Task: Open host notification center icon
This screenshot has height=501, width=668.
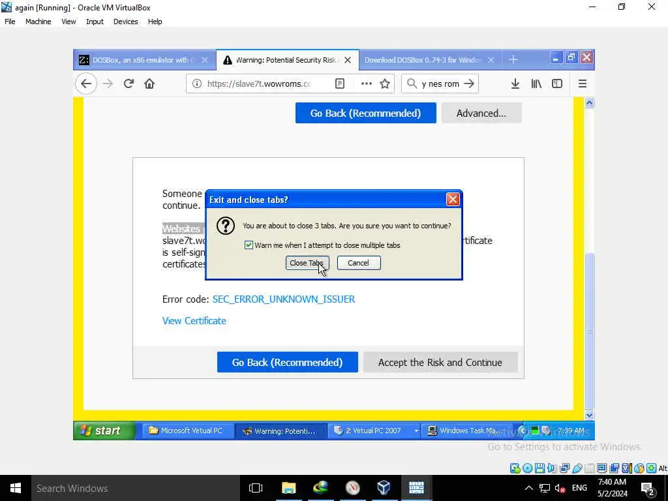Action: pos(648,489)
